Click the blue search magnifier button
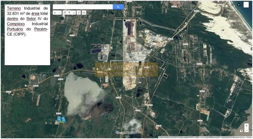 coord(118,7)
